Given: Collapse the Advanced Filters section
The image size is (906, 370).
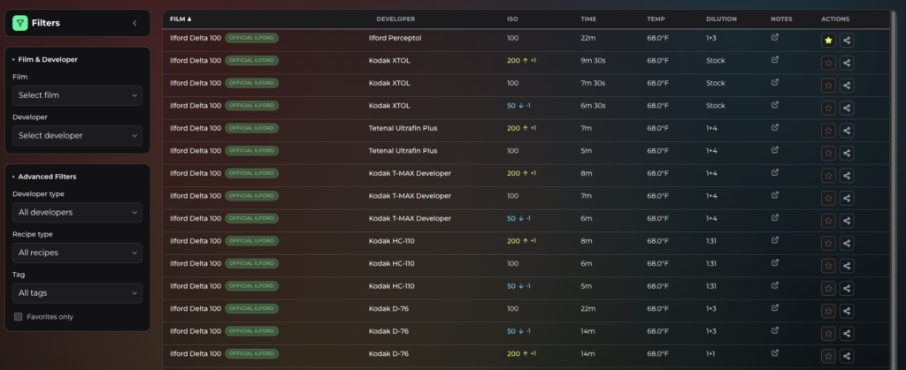Looking at the screenshot, I should tap(47, 176).
